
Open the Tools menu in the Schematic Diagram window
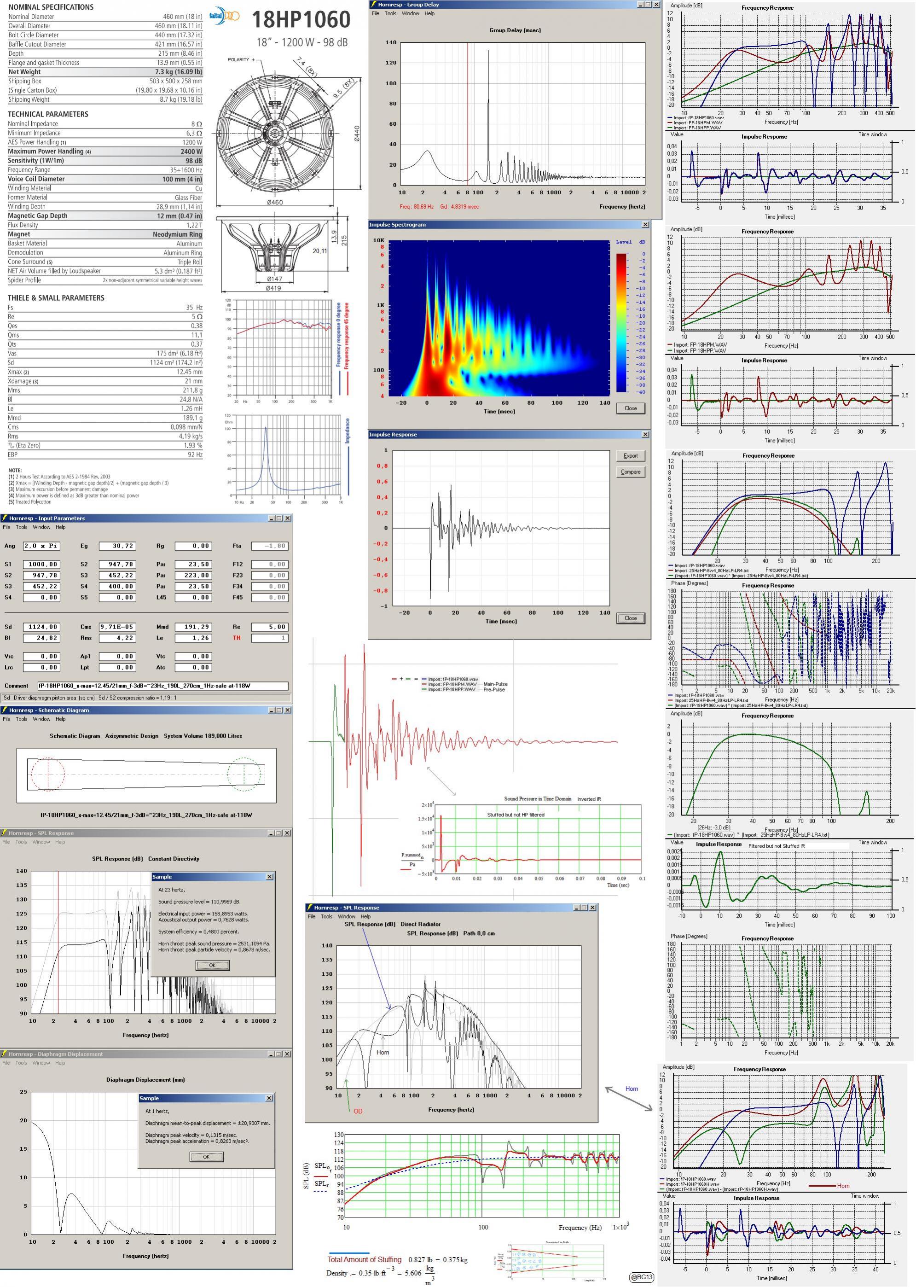[x=22, y=719]
